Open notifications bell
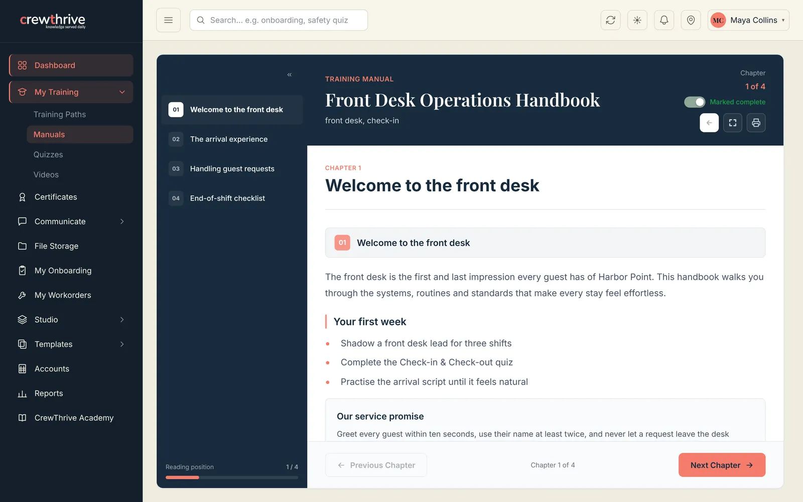This screenshot has width=803, height=502. pyautogui.click(x=664, y=20)
